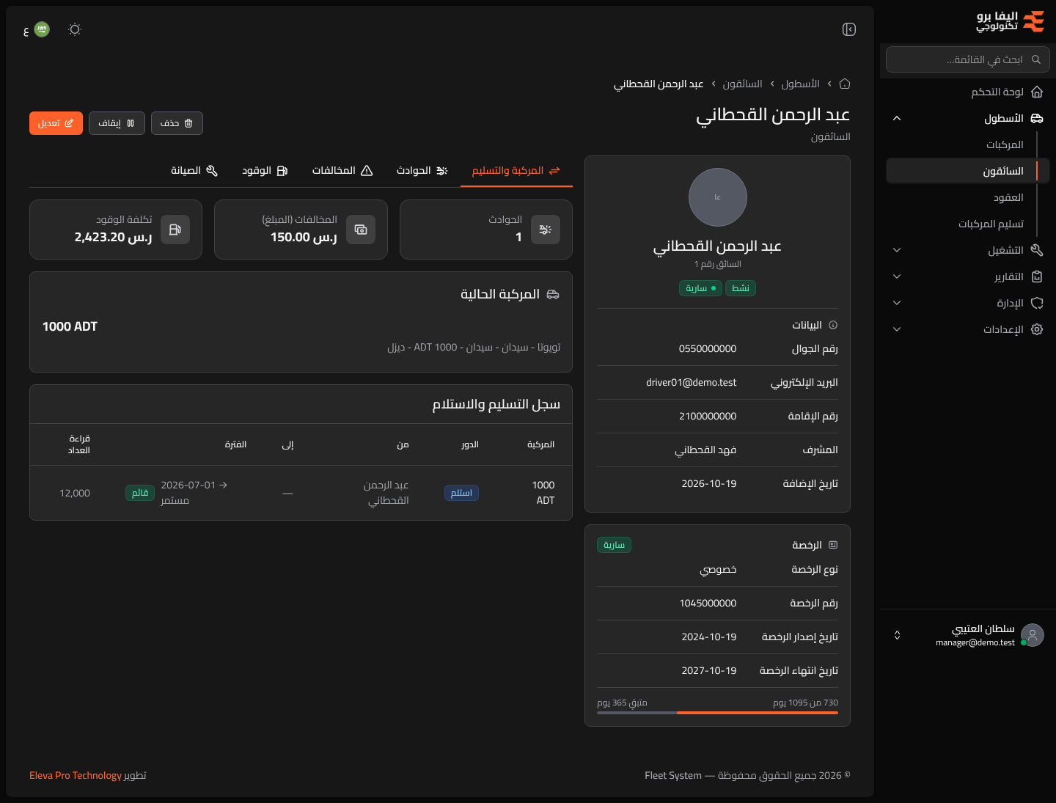Expand the الإدارة sidebar section
Viewport: 1056px width, 803px height.
coord(897,303)
